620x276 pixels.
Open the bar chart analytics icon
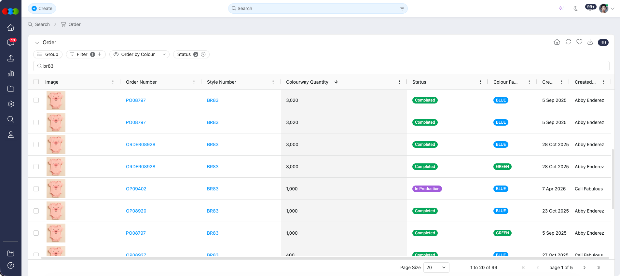11,74
